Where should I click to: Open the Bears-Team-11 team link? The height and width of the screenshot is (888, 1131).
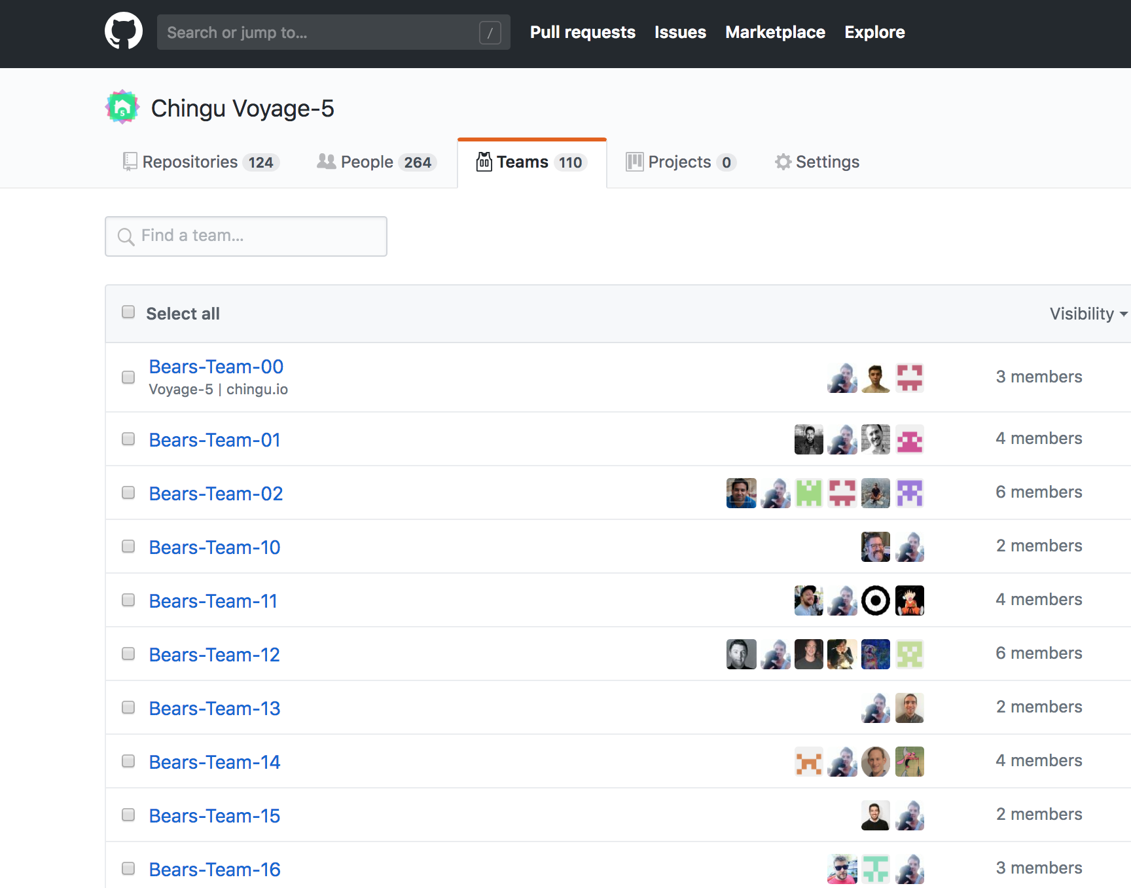[x=213, y=601]
